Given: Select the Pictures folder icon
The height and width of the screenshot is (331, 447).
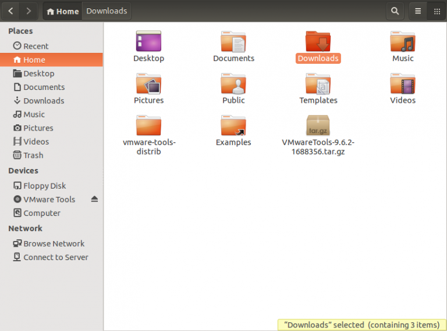Looking at the screenshot, I should [x=148, y=84].
